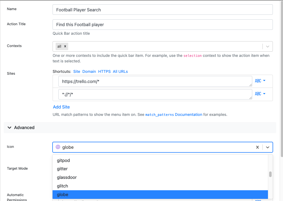Click the "Domain" shortcut

tap(89, 71)
